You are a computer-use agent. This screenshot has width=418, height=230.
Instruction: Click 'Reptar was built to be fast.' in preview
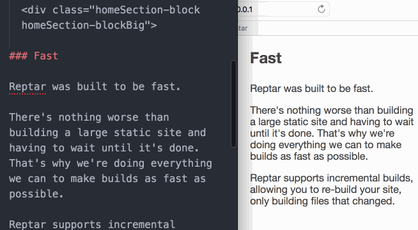pyautogui.click(x=311, y=88)
